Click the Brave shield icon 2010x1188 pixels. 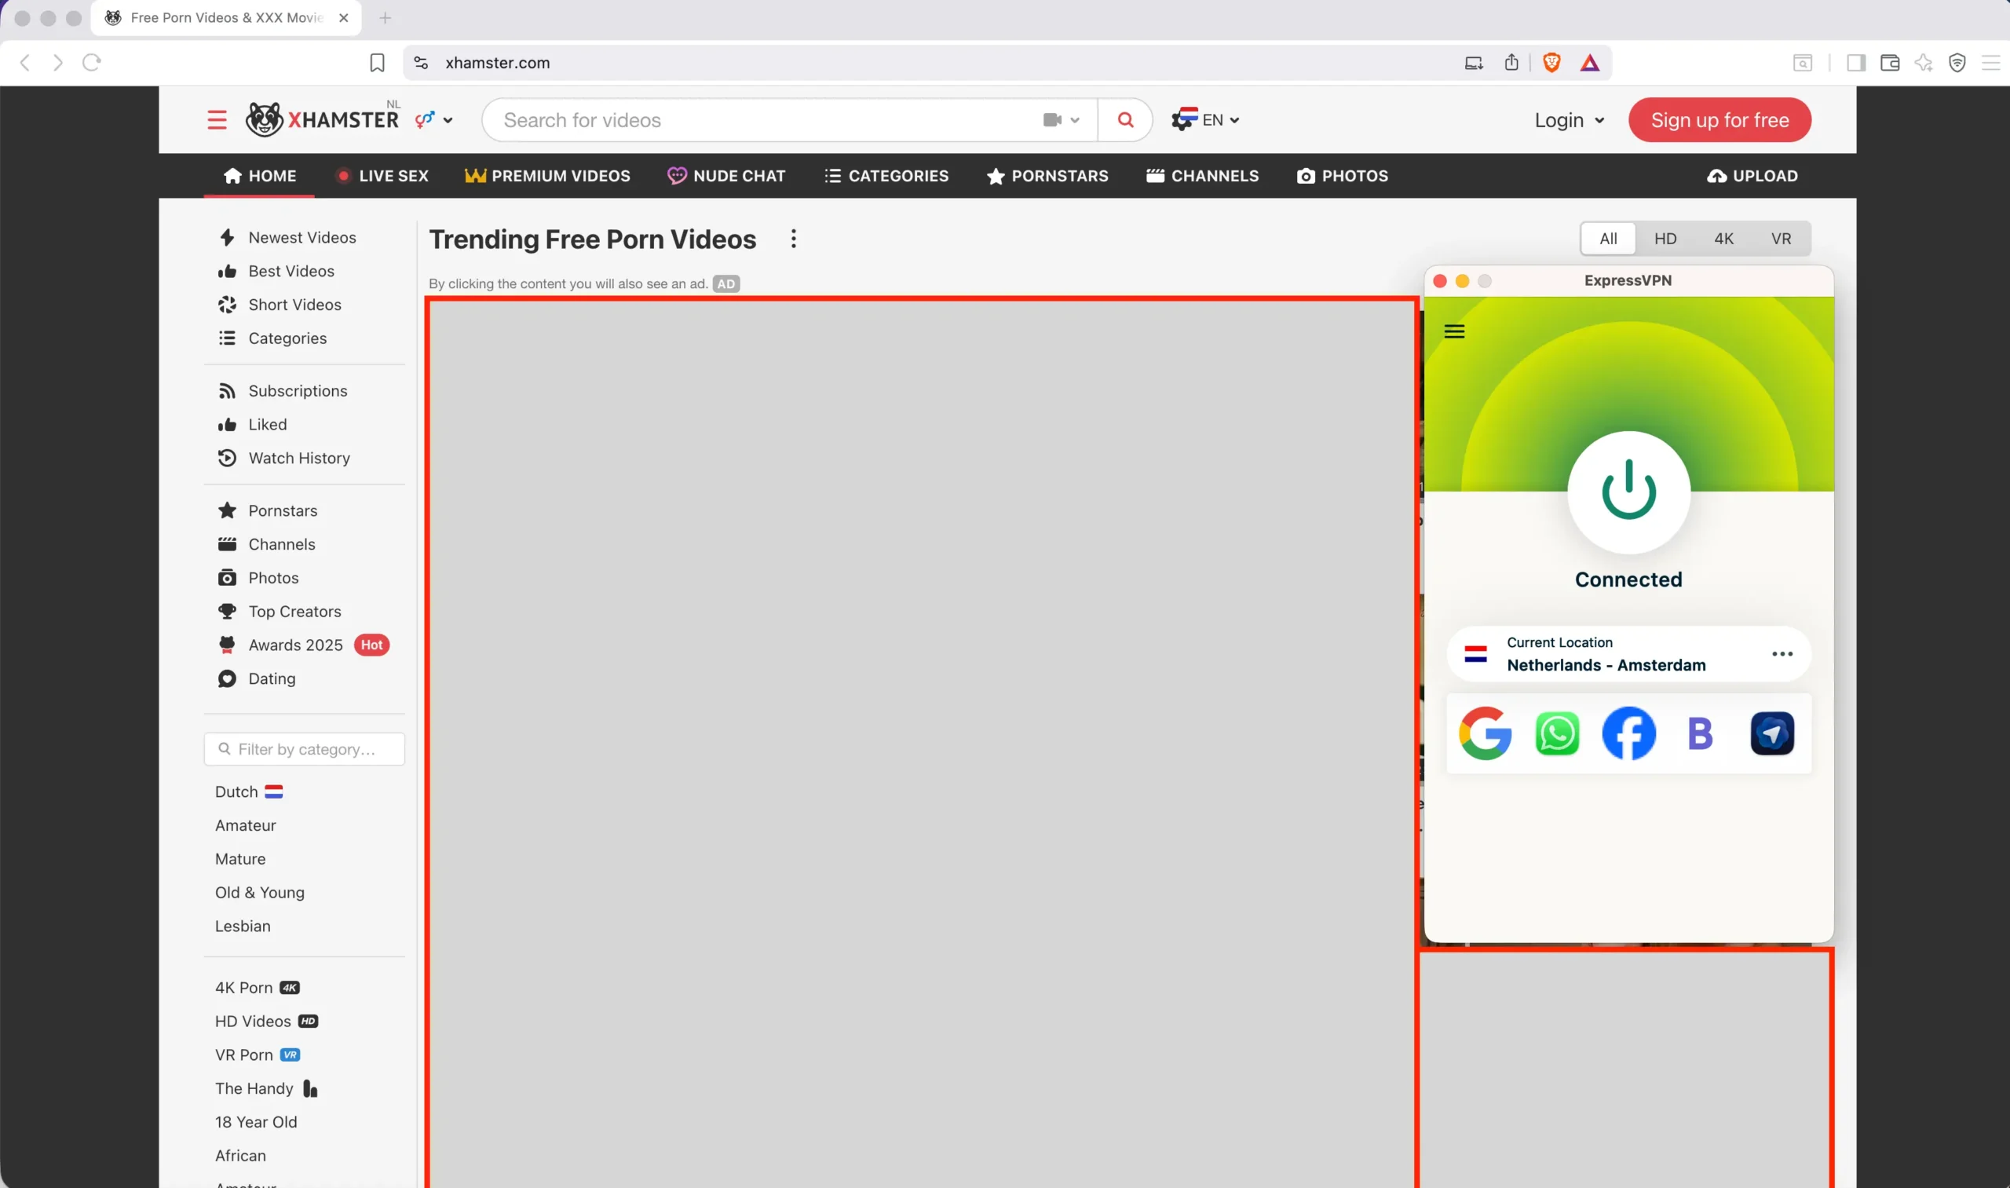pos(1551,62)
